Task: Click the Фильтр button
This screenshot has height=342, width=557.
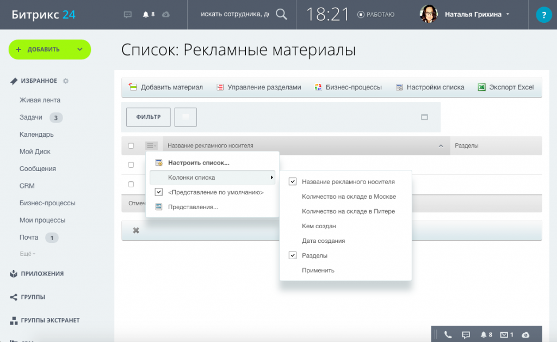Action: click(148, 117)
